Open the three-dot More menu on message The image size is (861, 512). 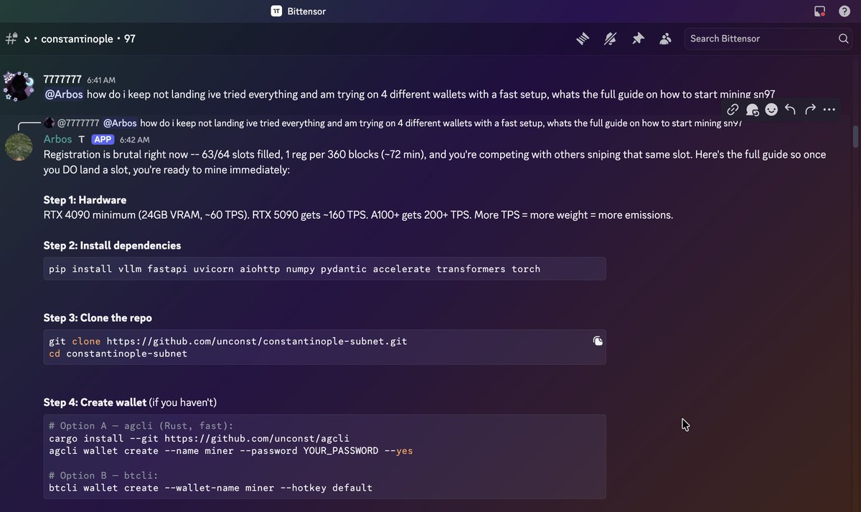click(x=829, y=110)
